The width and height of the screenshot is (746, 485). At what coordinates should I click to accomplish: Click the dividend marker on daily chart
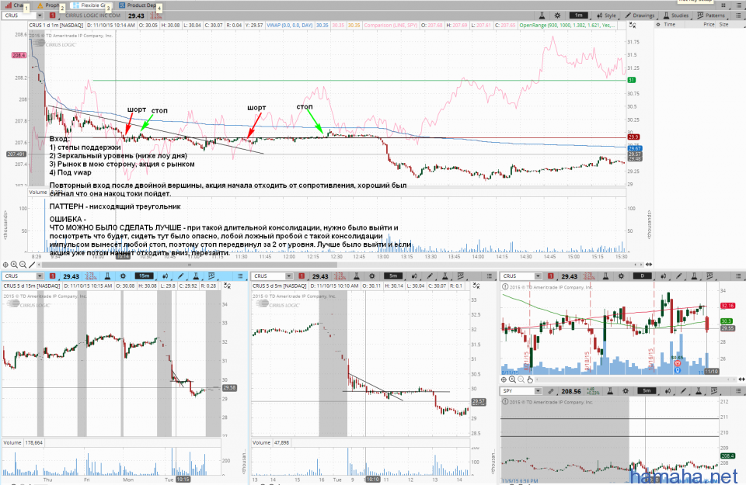(678, 363)
